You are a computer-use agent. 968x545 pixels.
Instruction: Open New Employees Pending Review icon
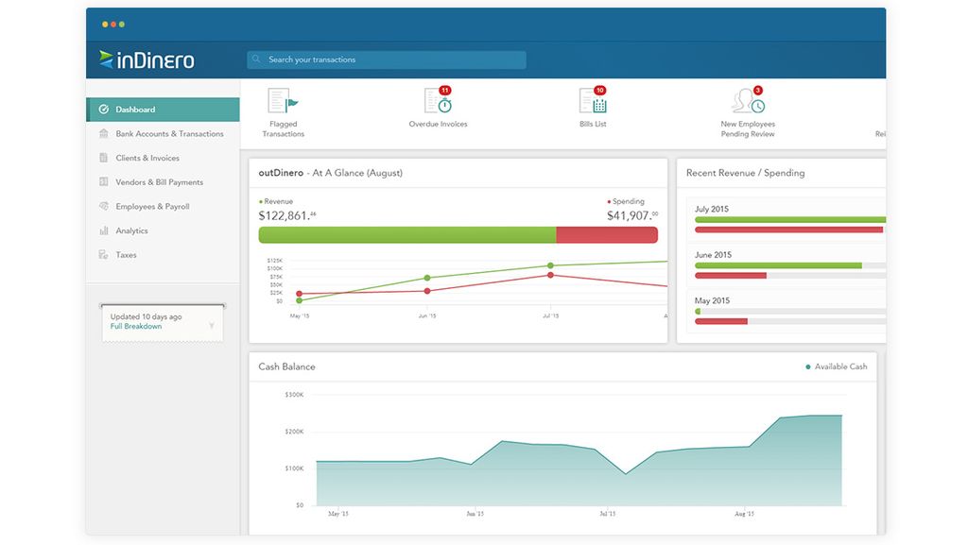pos(749,100)
